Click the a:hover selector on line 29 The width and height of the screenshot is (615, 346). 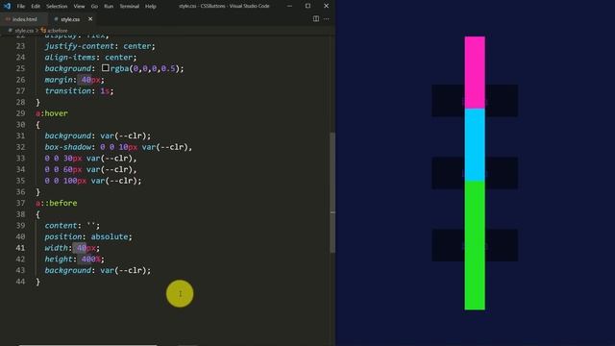point(52,113)
